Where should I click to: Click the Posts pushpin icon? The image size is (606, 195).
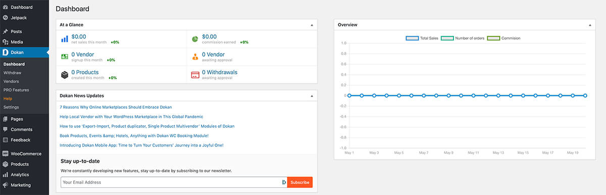pos(5,31)
